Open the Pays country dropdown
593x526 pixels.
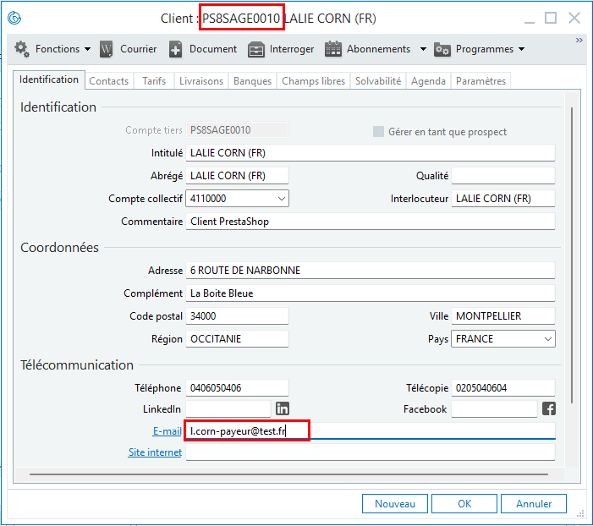click(x=548, y=339)
